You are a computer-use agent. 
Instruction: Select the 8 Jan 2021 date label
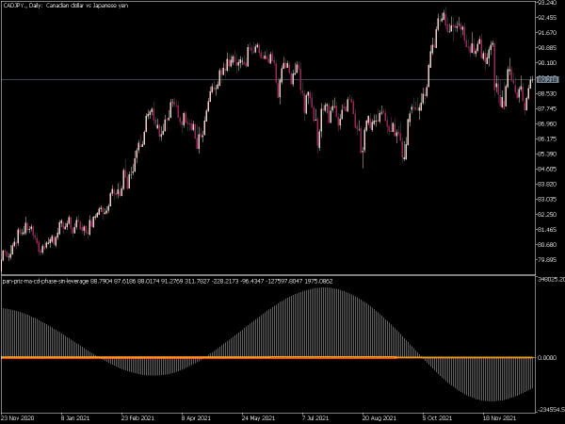(75, 417)
